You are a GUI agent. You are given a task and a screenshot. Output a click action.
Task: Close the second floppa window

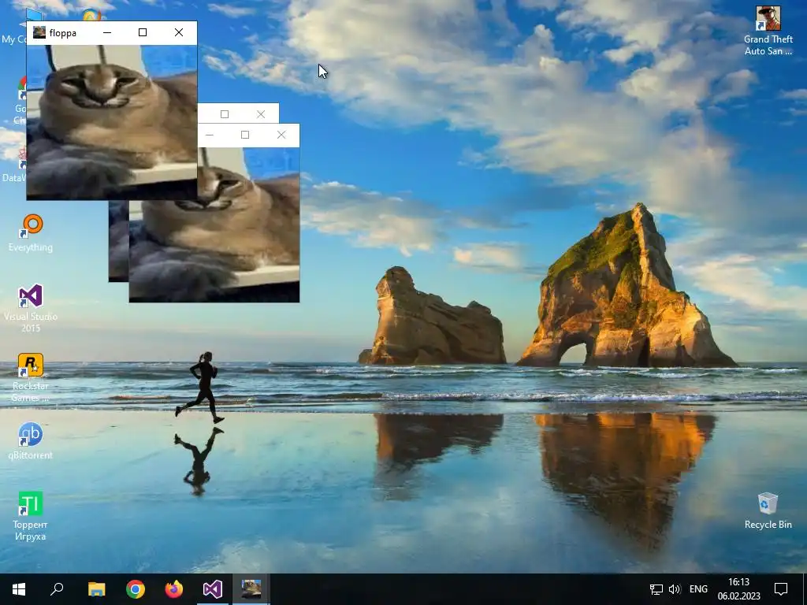click(x=281, y=135)
